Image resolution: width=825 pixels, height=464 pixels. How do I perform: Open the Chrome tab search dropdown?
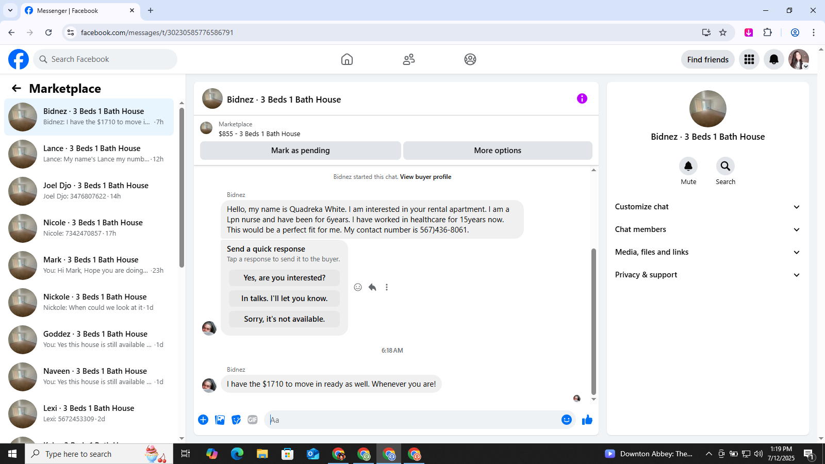click(10, 10)
